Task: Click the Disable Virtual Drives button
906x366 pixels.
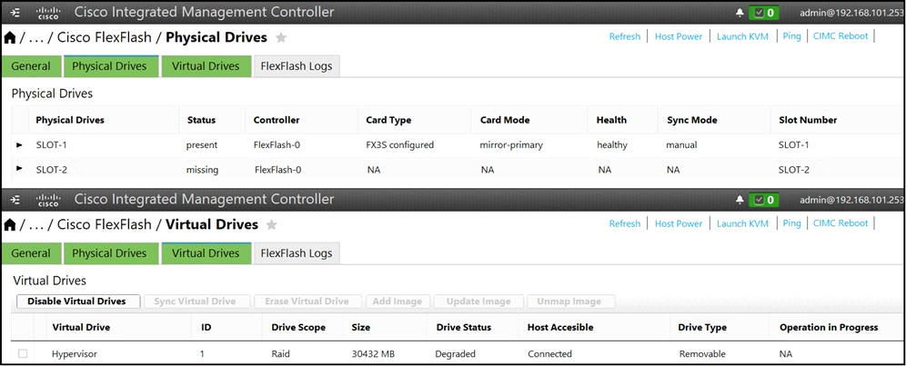Action: pyautogui.click(x=76, y=302)
